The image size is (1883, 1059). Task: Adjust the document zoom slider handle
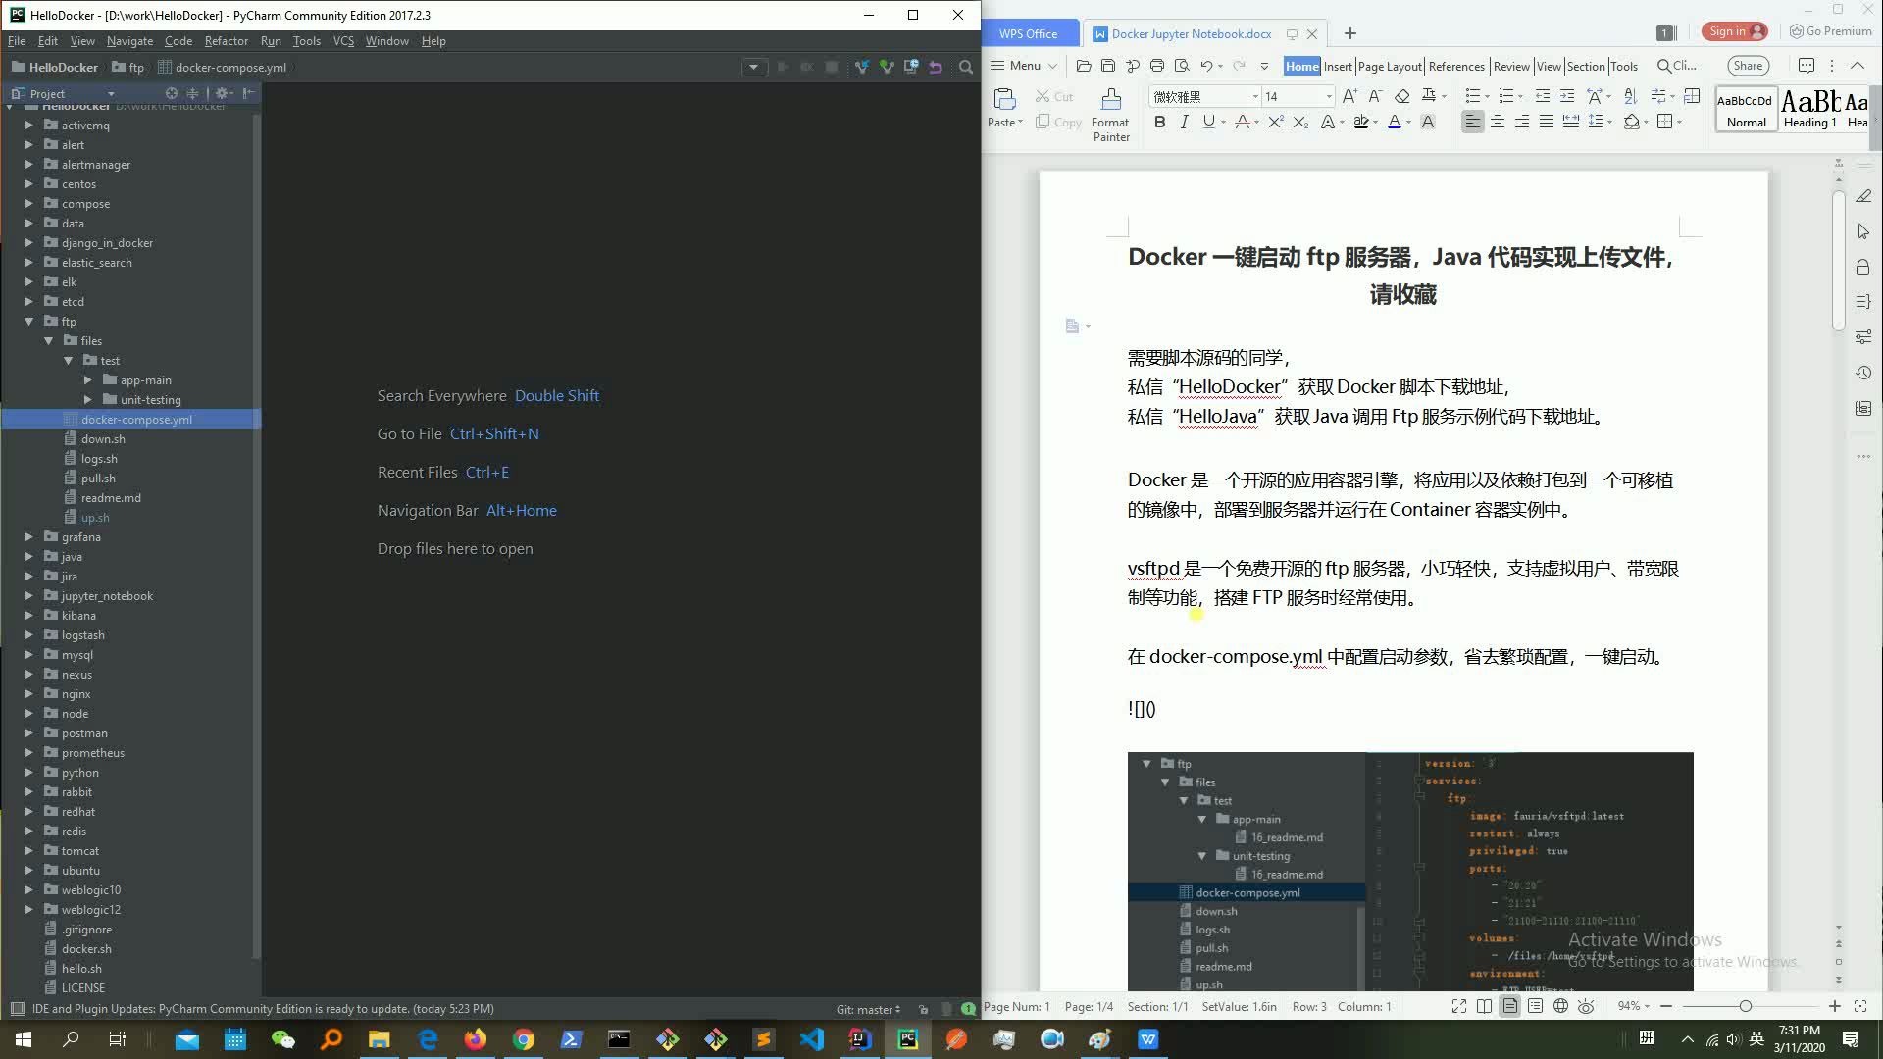coord(1745,1007)
